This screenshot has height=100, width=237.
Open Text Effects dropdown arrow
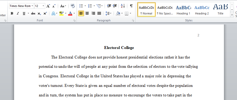point(57,13)
